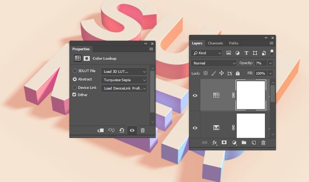The image size is (309, 182).
Task: Create a new group folder icon
Action: pos(244,143)
